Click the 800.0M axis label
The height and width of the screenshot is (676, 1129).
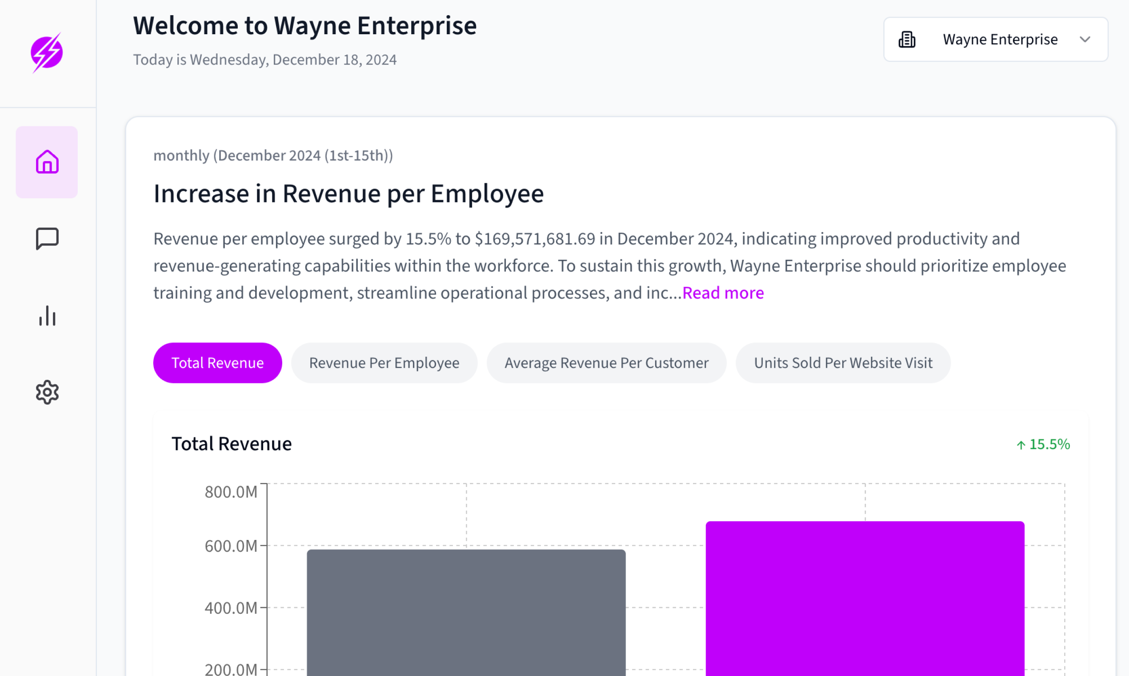(x=231, y=492)
